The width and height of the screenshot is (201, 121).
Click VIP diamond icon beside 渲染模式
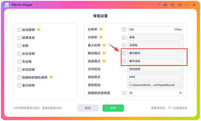[104, 61]
